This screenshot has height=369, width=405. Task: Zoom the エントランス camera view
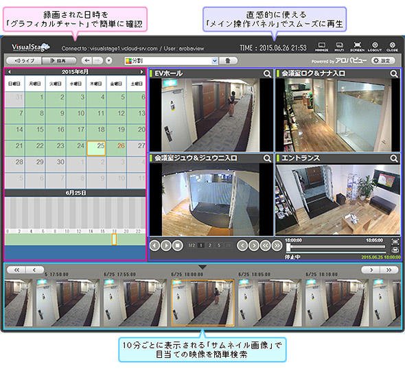(394, 158)
